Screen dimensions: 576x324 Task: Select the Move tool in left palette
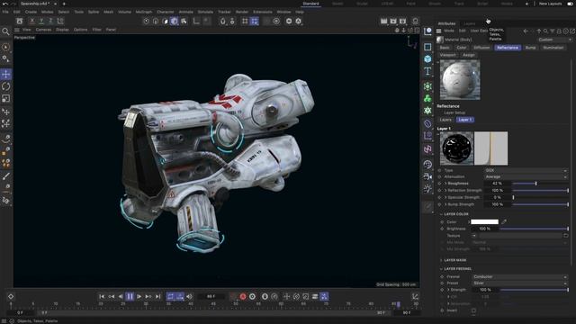[6, 74]
